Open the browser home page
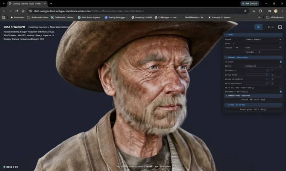This screenshot has height=171, width=286. pyautogui.click(x=23, y=11)
